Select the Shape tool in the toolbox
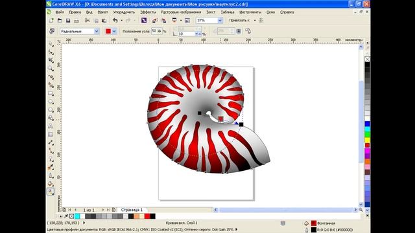 51,52
